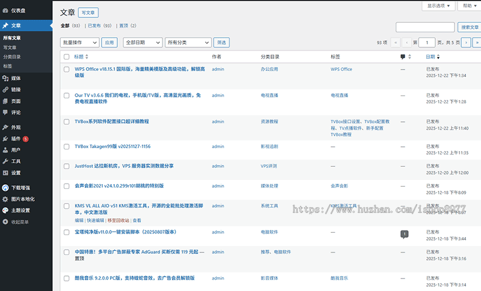The image size is (481, 291).
Task: Click the search posts input field
Action: click(x=425, y=27)
